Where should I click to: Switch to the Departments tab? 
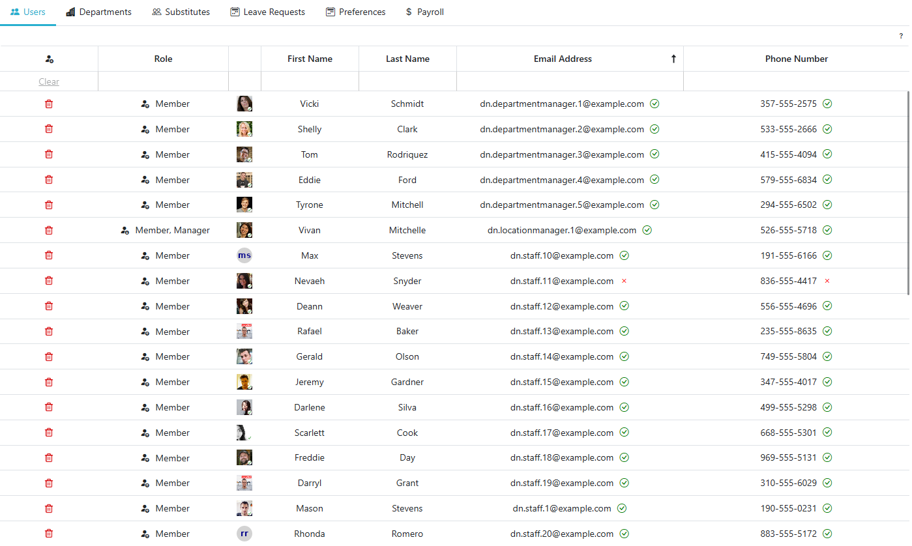tap(99, 12)
